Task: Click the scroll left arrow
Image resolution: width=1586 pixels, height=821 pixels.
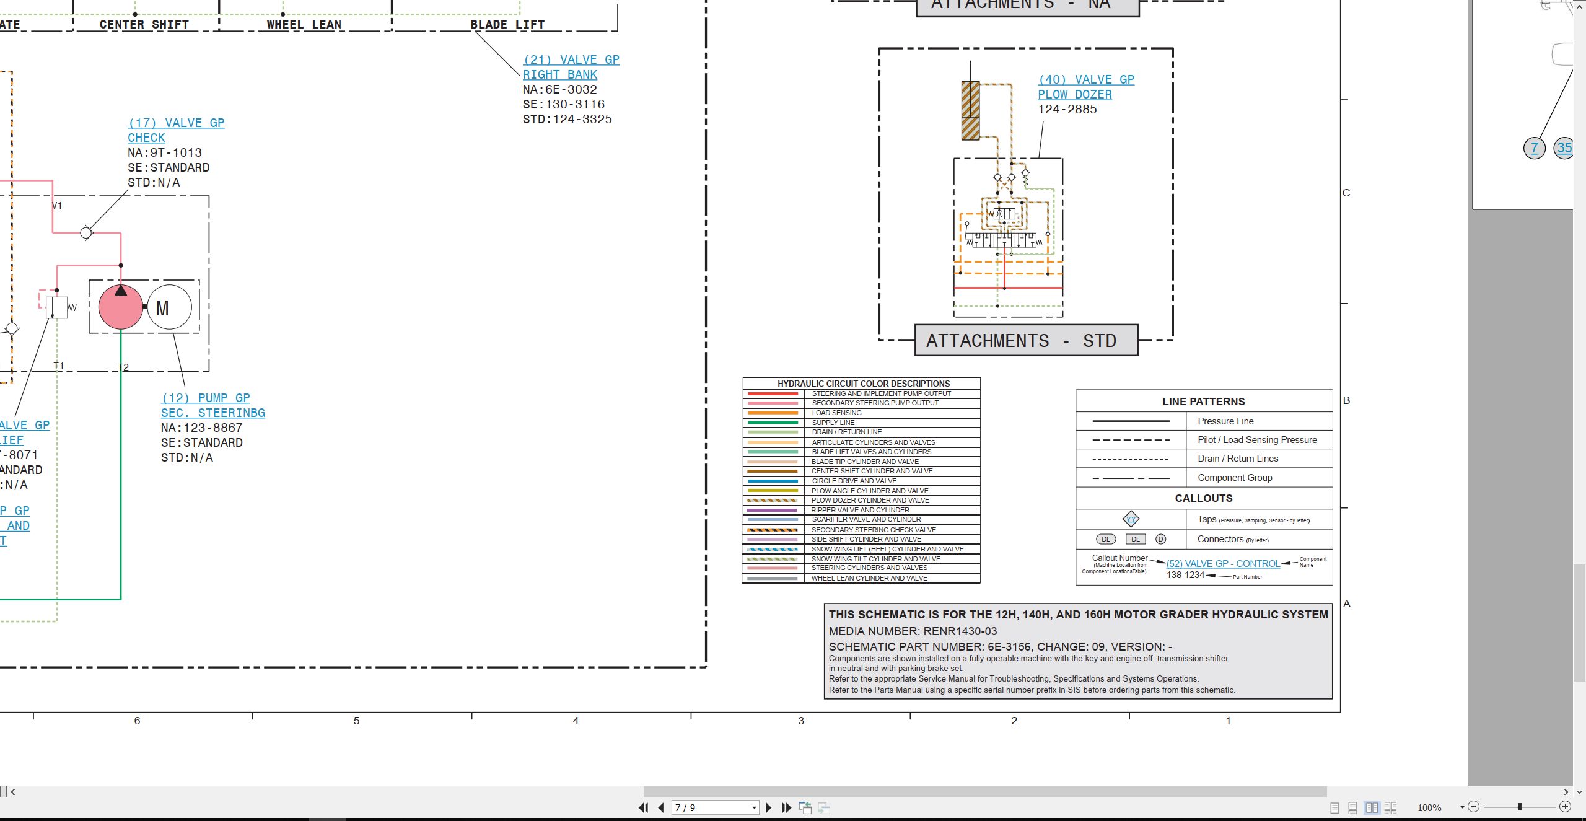Action: click(x=12, y=791)
